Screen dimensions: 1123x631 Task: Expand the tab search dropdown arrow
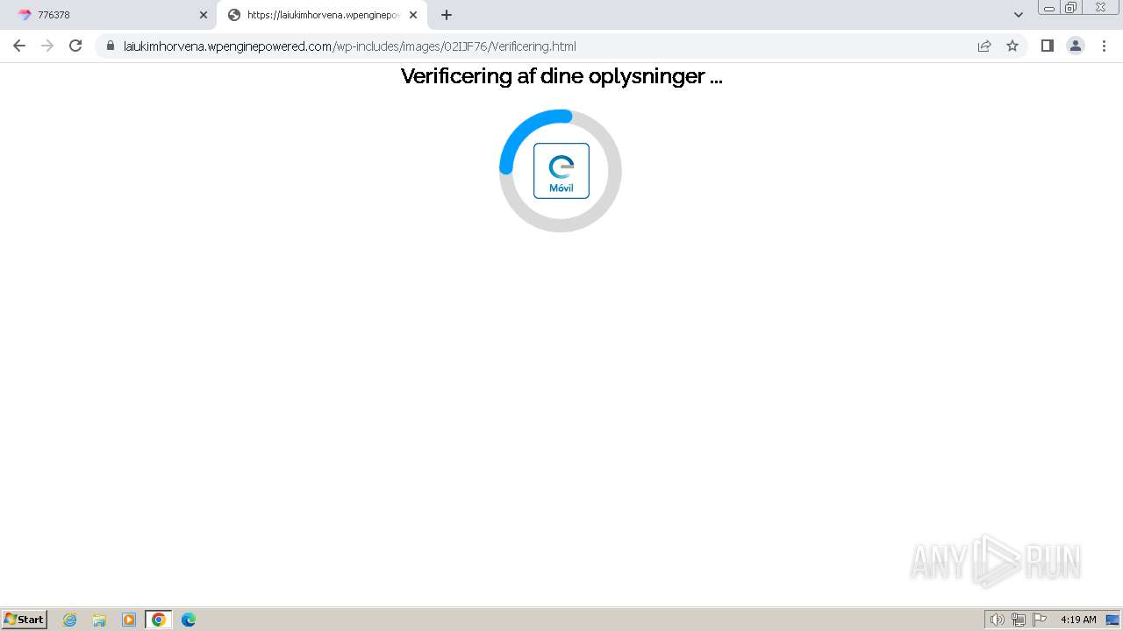(x=1019, y=15)
